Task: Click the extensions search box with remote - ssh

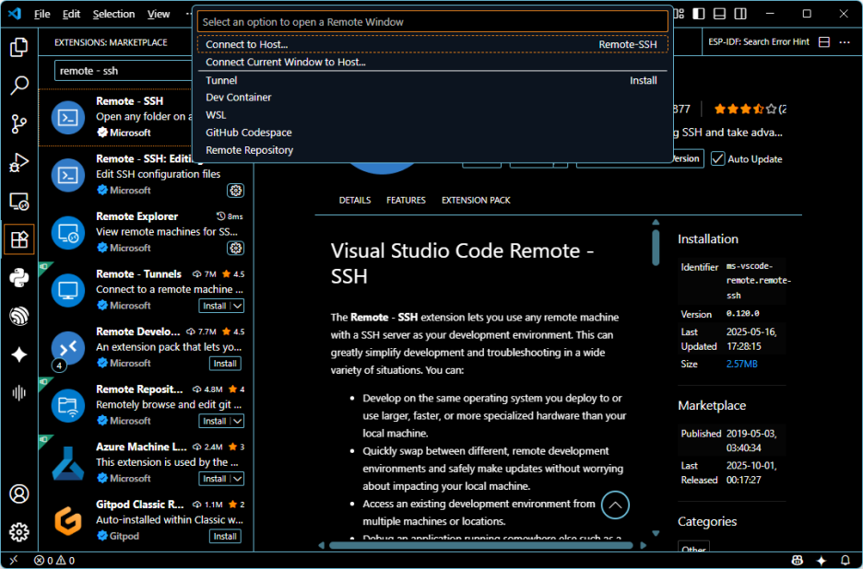Action: tap(125, 71)
